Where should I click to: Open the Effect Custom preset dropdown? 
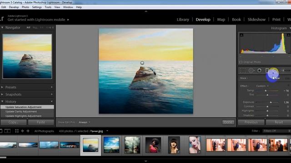(262, 86)
